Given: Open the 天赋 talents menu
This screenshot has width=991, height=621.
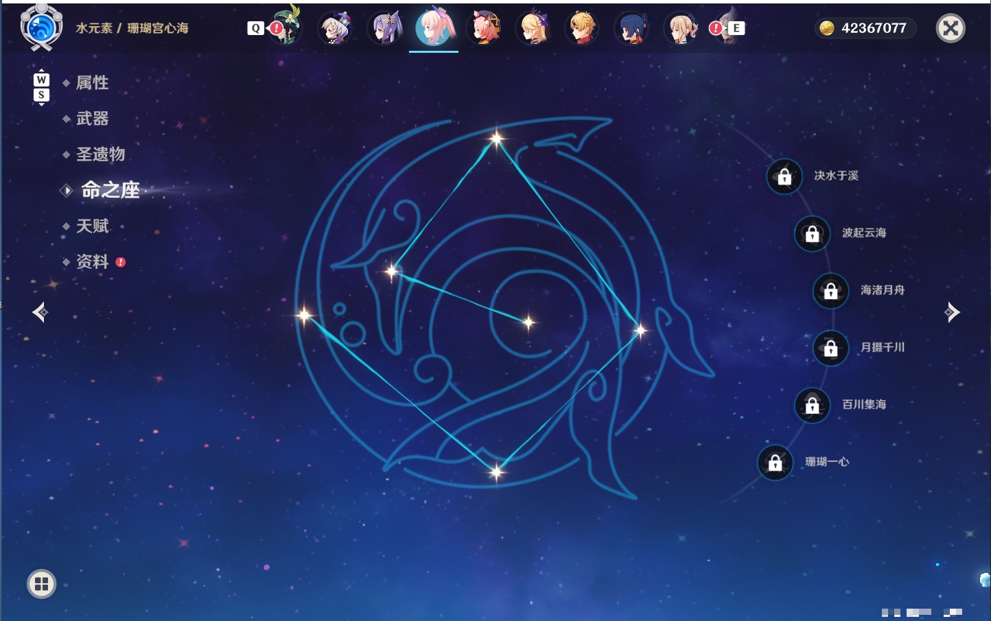Looking at the screenshot, I should coord(92,226).
